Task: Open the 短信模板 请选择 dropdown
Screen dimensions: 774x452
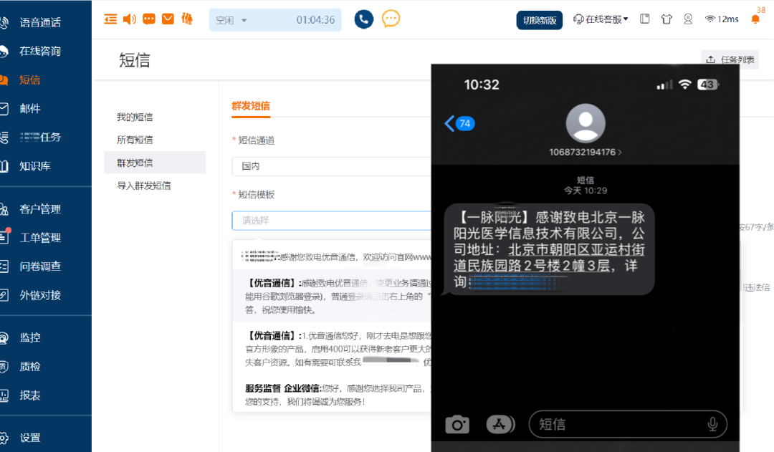Action: click(332, 221)
